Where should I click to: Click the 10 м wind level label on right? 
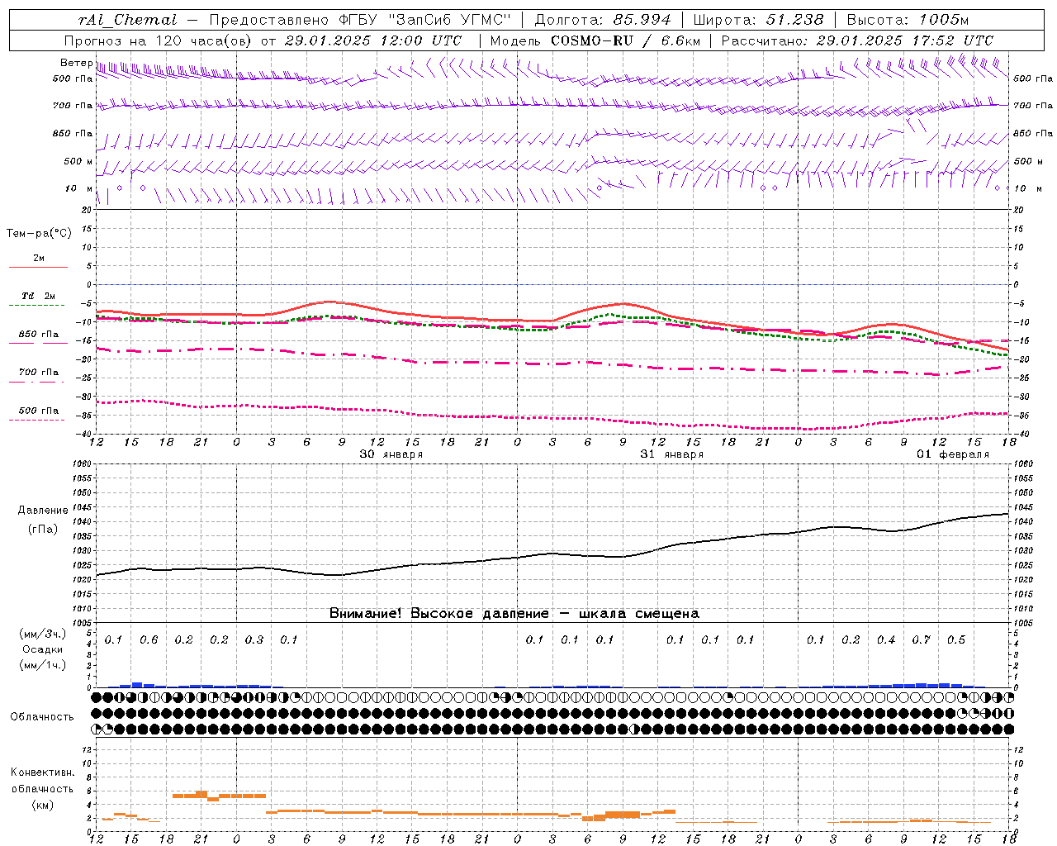pos(1028,188)
